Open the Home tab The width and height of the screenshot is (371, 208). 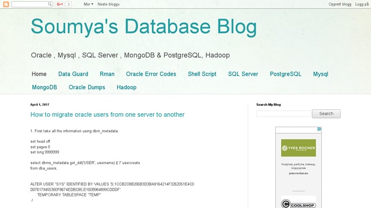[39, 74]
